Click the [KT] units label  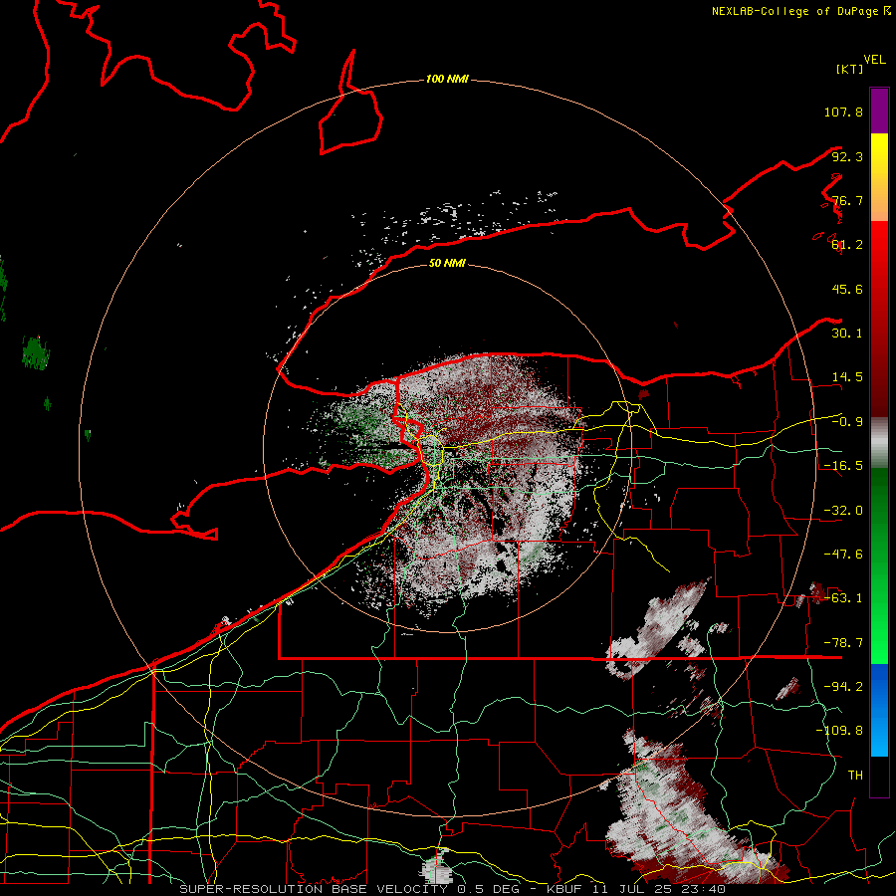pyautogui.click(x=850, y=69)
